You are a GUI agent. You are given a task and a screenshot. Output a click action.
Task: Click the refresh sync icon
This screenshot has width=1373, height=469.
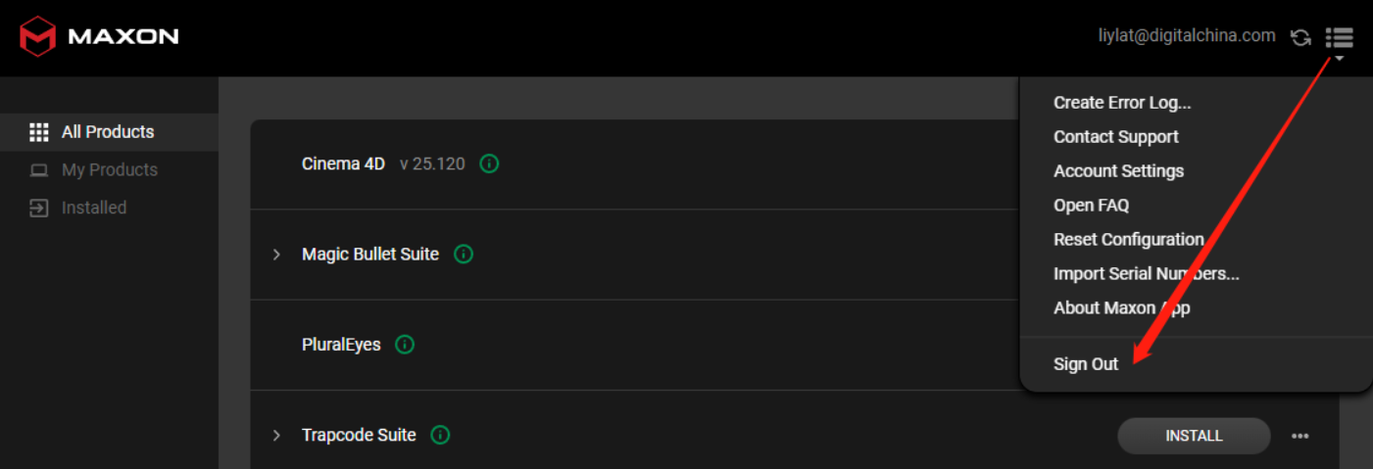point(1300,37)
